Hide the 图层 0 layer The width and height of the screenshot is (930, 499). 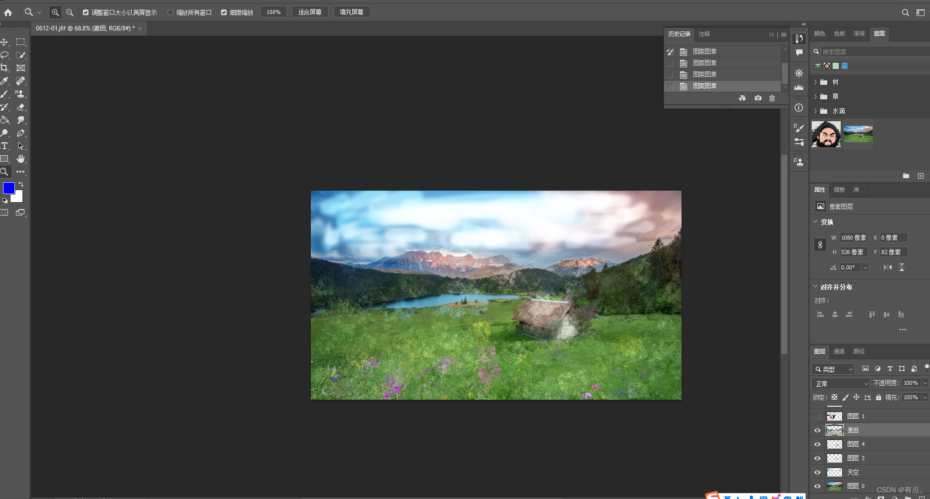coord(817,486)
